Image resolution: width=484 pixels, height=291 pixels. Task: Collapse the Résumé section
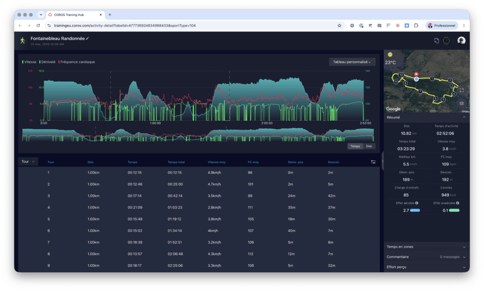pos(464,117)
